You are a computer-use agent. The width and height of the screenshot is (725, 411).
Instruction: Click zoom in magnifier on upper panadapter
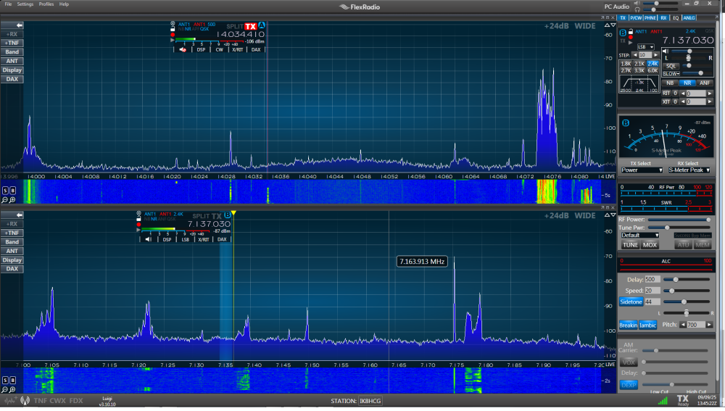(x=12, y=200)
